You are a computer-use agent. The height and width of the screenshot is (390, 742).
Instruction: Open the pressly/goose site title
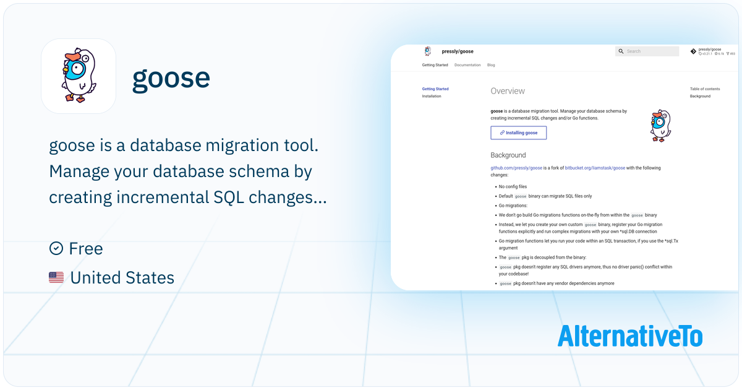tap(458, 51)
